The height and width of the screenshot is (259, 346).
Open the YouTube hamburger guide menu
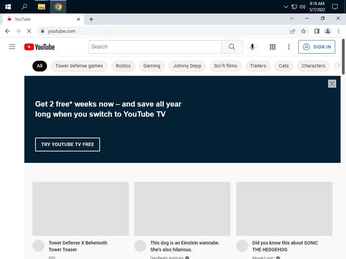(12, 47)
